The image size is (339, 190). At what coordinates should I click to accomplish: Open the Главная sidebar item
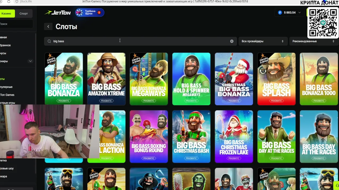click(x=3, y=37)
